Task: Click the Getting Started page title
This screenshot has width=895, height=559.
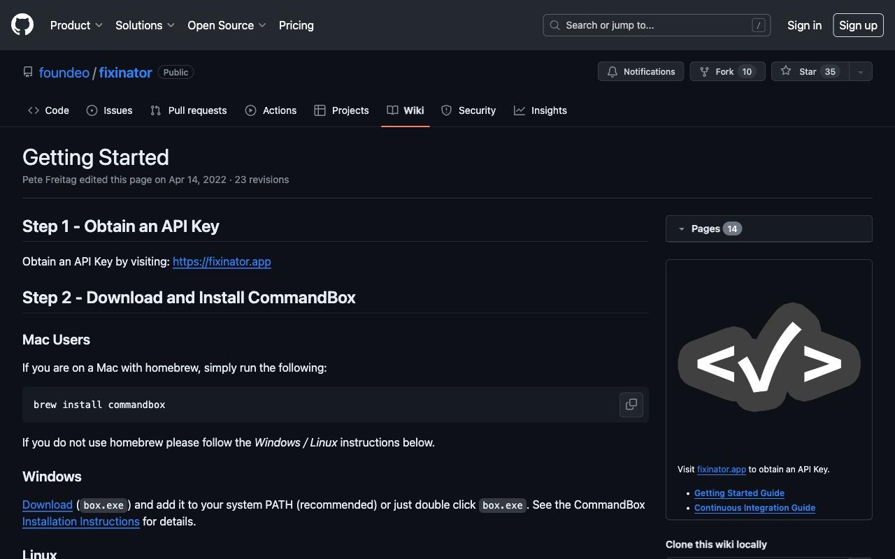Action: coord(96,157)
